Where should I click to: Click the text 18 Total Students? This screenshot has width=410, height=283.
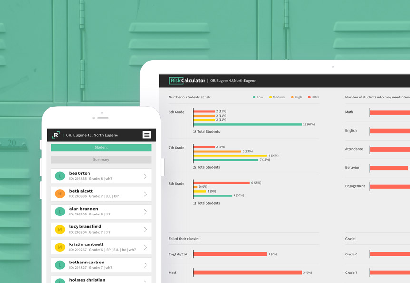[206, 132]
